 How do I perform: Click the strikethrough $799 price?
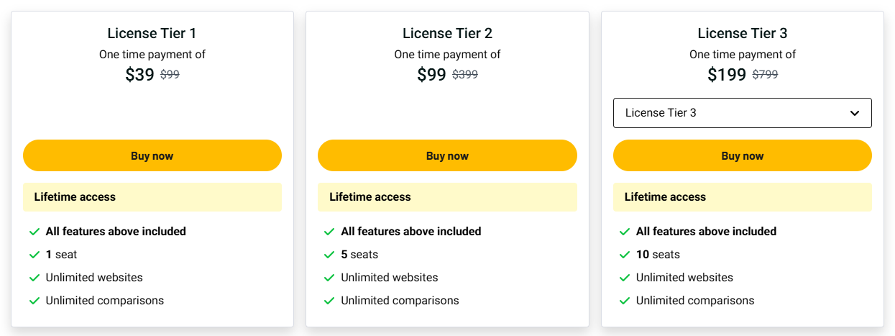click(765, 74)
